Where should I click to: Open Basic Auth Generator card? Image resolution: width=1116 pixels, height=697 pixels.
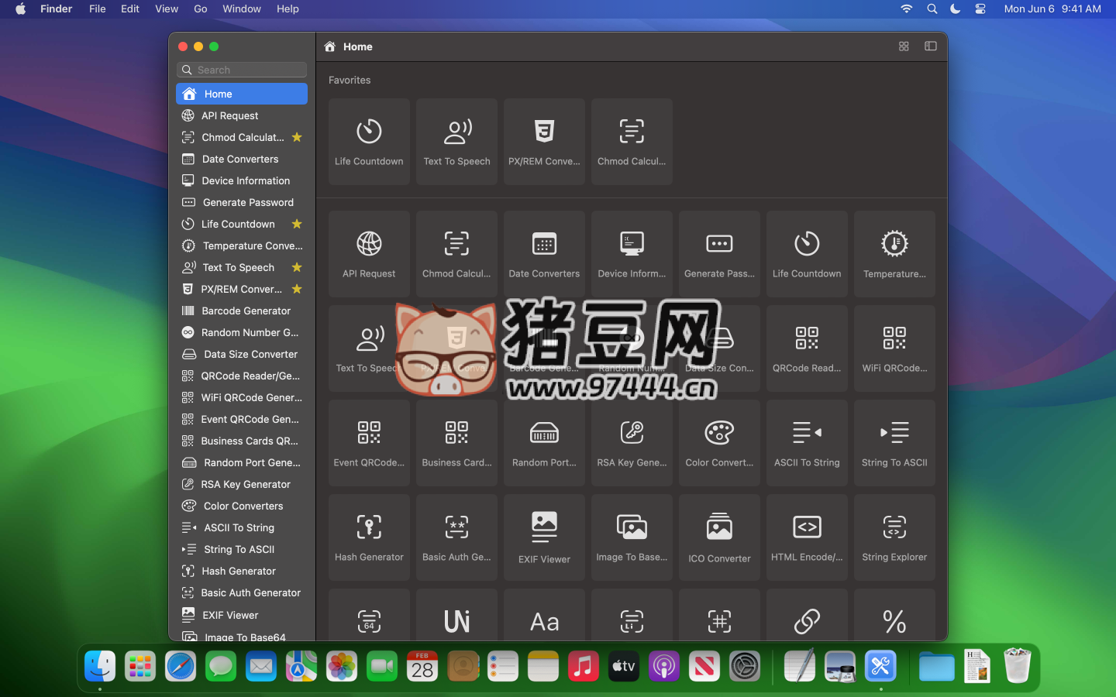coord(456,537)
